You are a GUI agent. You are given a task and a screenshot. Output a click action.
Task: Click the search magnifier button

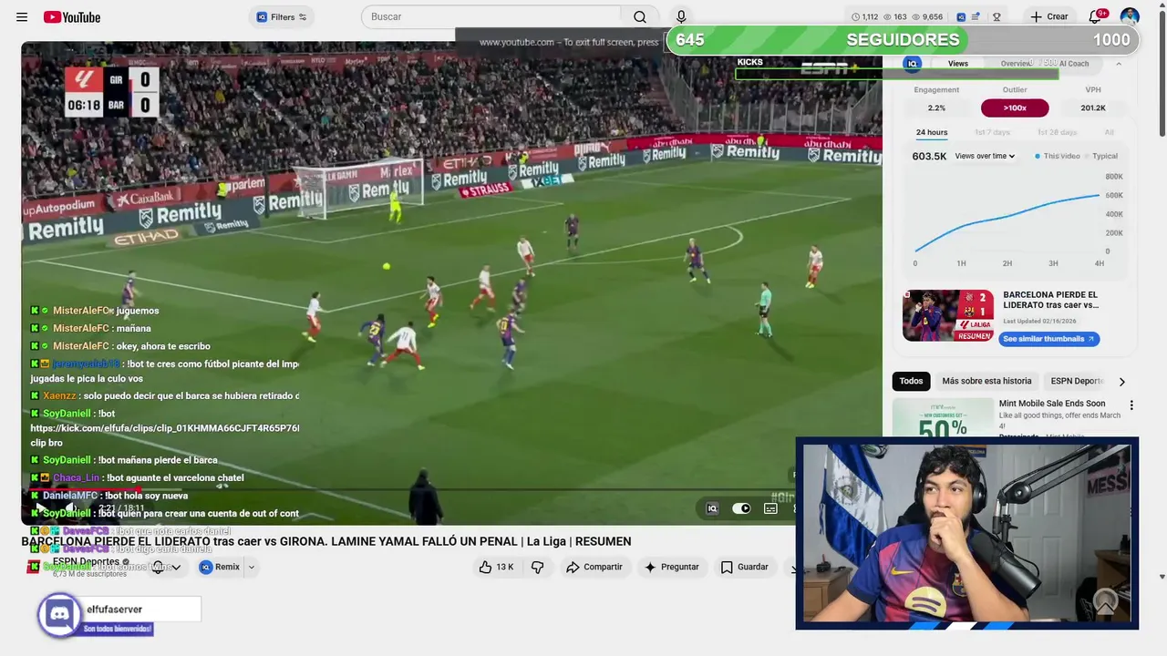click(x=640, y=17)
